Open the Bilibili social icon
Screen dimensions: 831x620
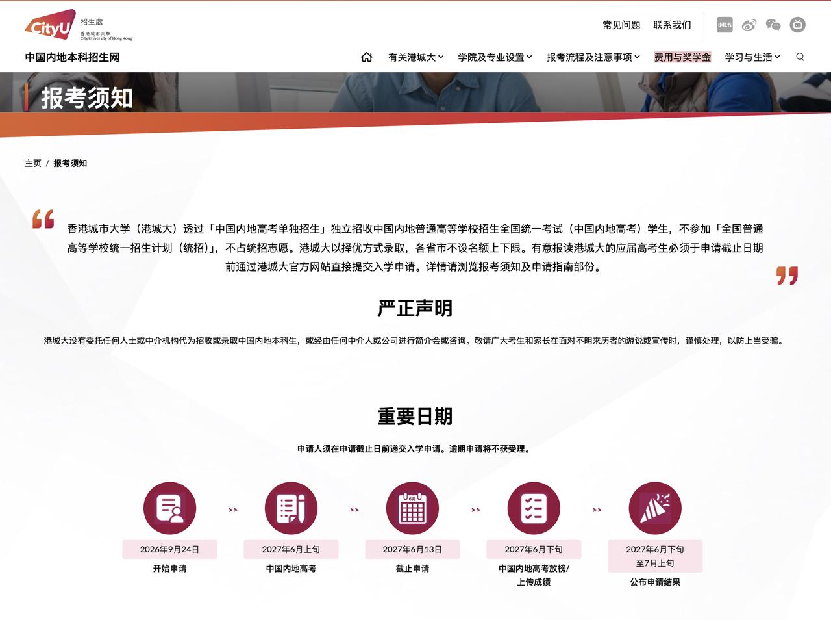[x=798, y=25]
